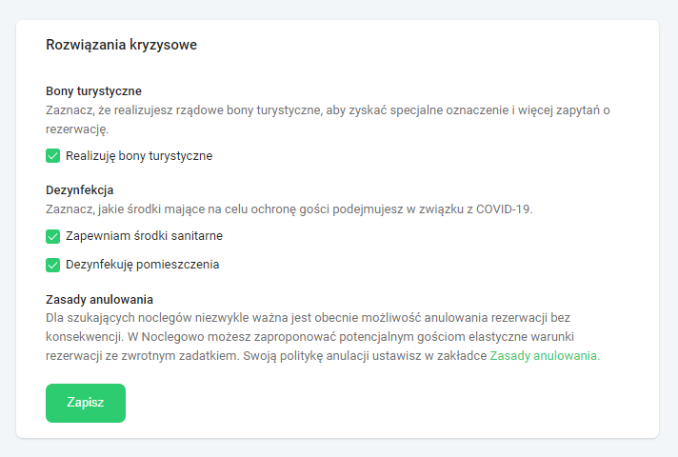This screenshot has height=457, width=678.
Task: Click the paragraph starting Dla szukających noclegów
Action: coord(323,337)
